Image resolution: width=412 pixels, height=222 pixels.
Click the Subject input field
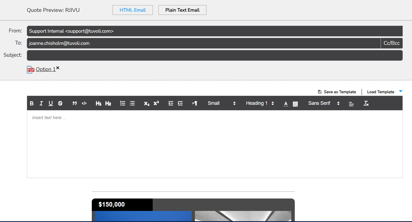(214, 55)
